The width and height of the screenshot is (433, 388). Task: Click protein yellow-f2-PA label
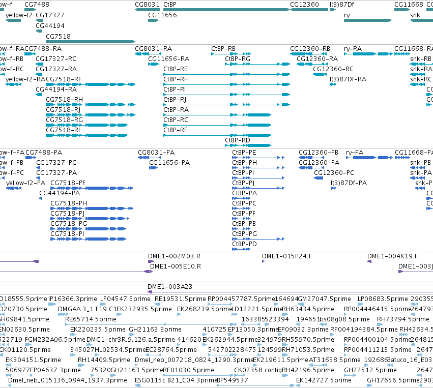pyautogui.click(x=25, y=183)
